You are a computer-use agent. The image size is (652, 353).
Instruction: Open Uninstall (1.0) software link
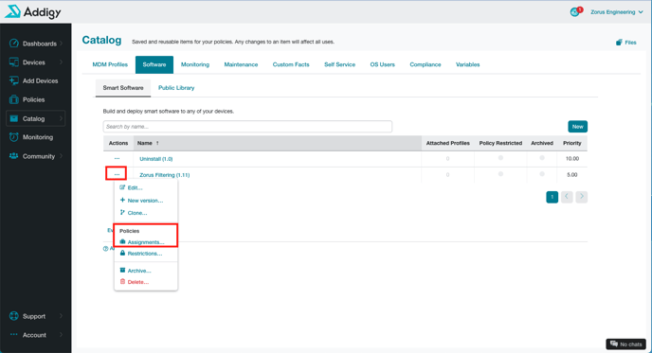(156, 159)
